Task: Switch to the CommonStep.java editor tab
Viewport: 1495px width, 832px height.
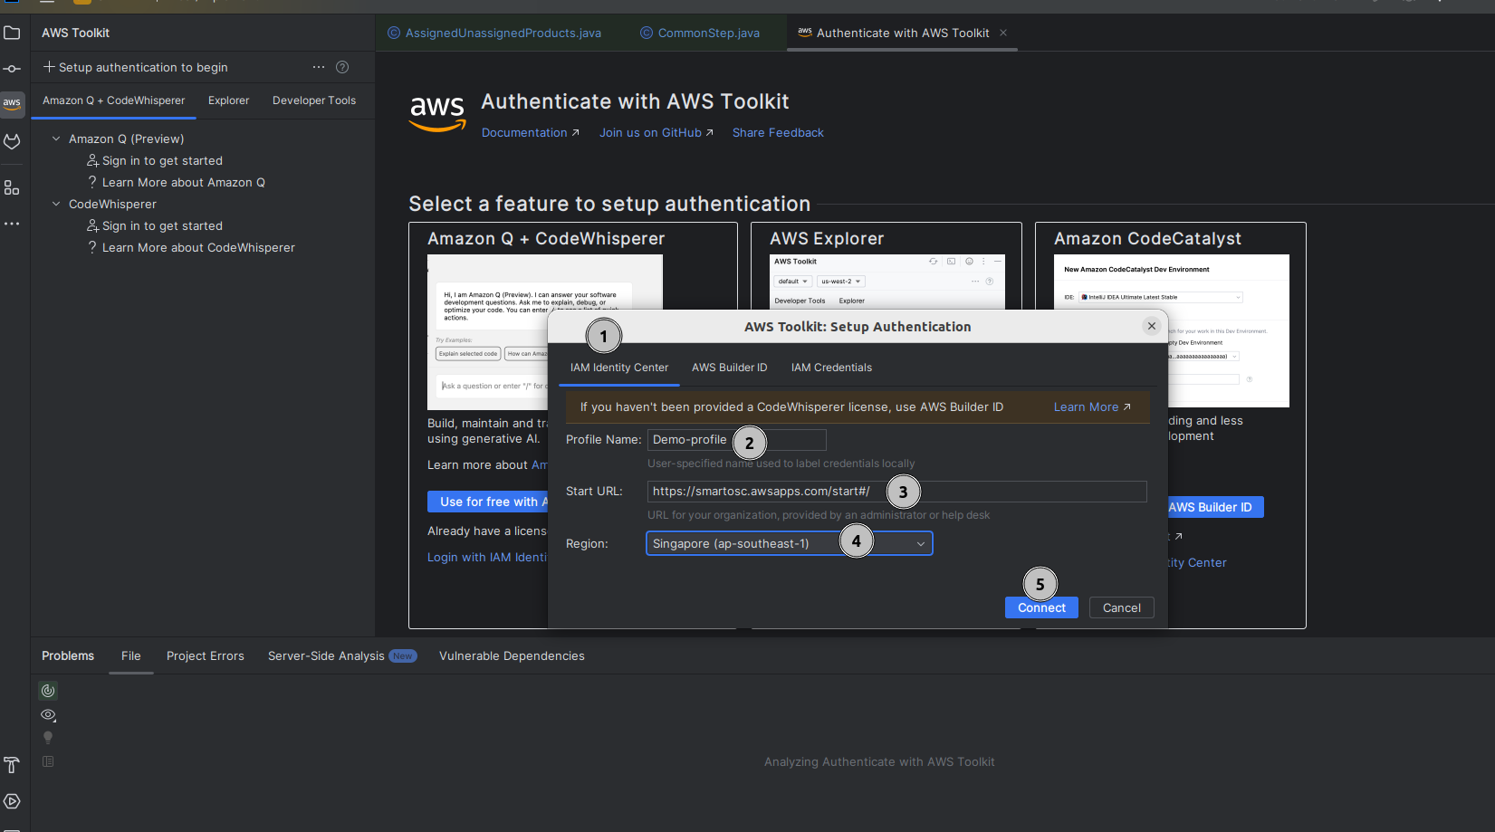Action: 708,33
